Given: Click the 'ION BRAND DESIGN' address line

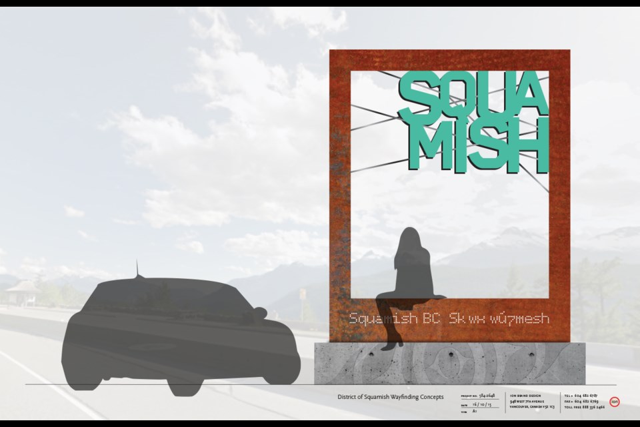Looking at the screenshot, I should tap(525, 396).
